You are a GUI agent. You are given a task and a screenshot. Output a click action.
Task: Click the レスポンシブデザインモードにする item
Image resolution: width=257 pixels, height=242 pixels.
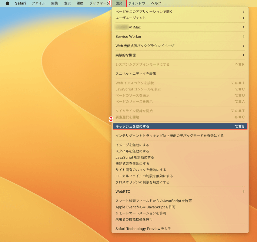180,64
